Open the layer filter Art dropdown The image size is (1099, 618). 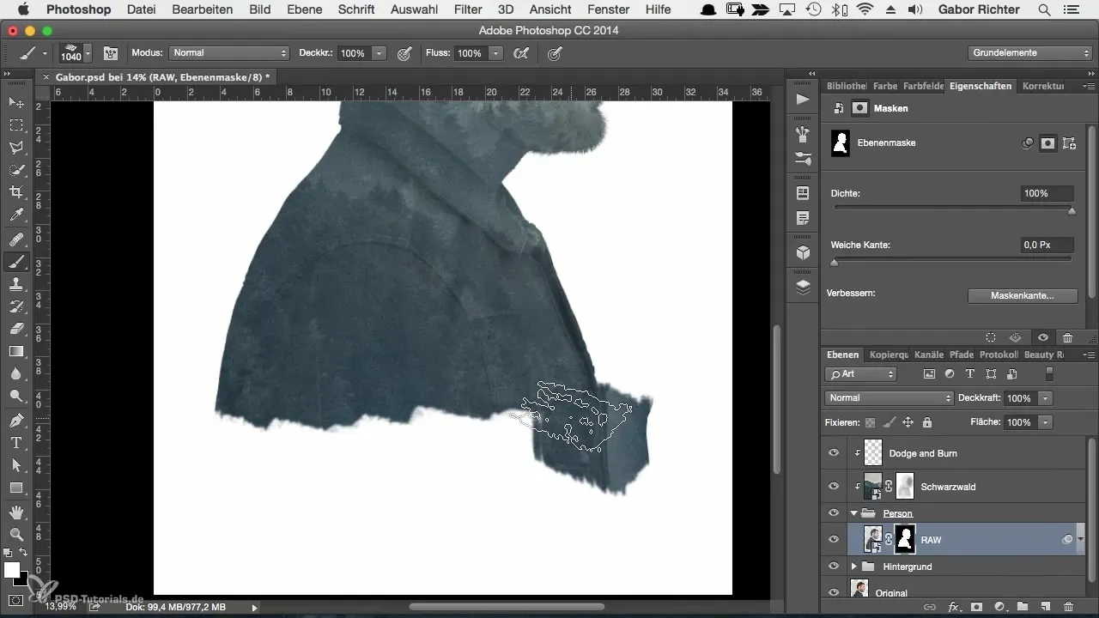point(860,374)
